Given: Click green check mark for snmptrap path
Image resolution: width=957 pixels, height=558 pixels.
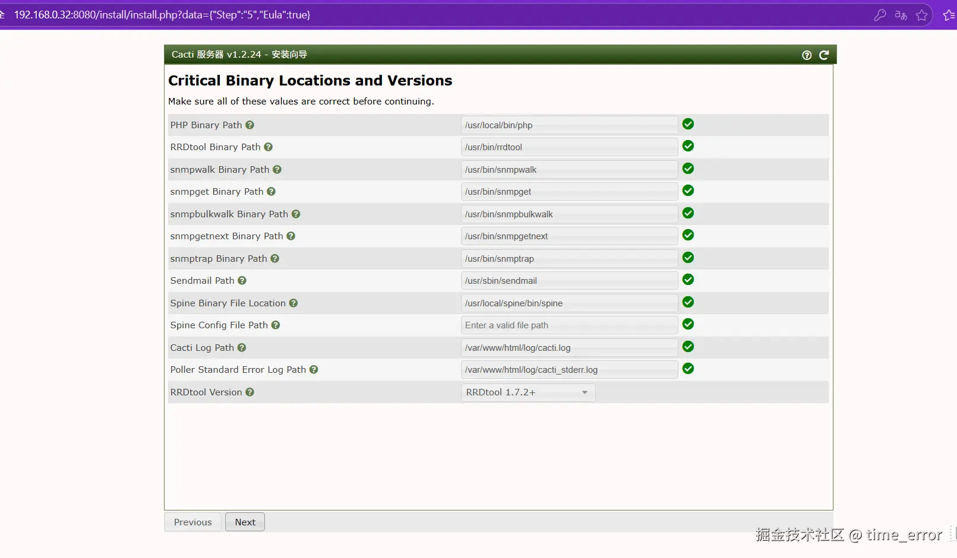Looking at the screenshot, I should (x=688, y=258).
